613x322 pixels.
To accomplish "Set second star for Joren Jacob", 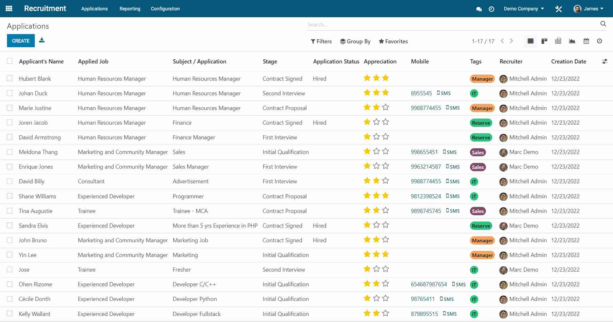I will pos(376,122).
